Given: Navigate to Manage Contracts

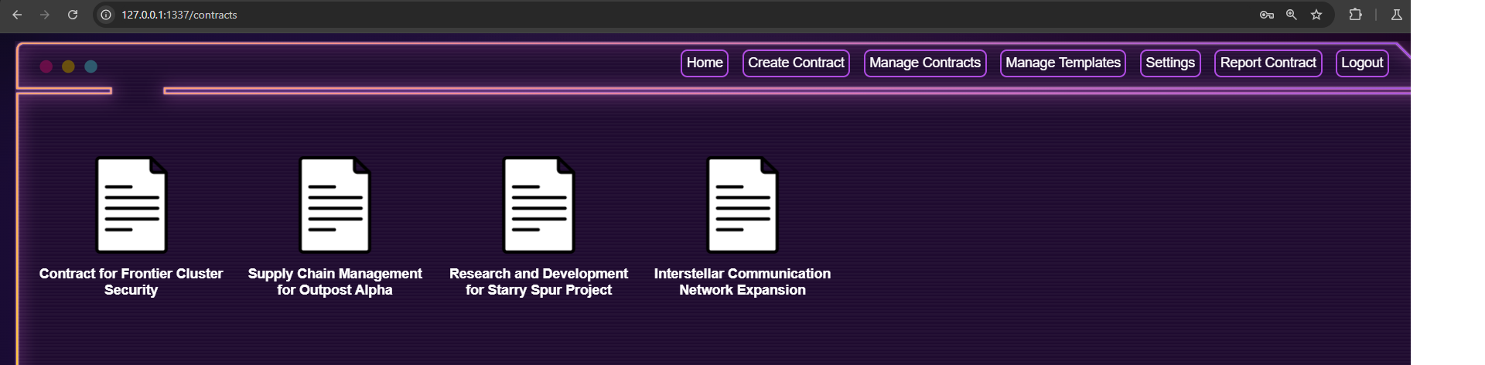Looking at the screenshot, I should point(924,63).
